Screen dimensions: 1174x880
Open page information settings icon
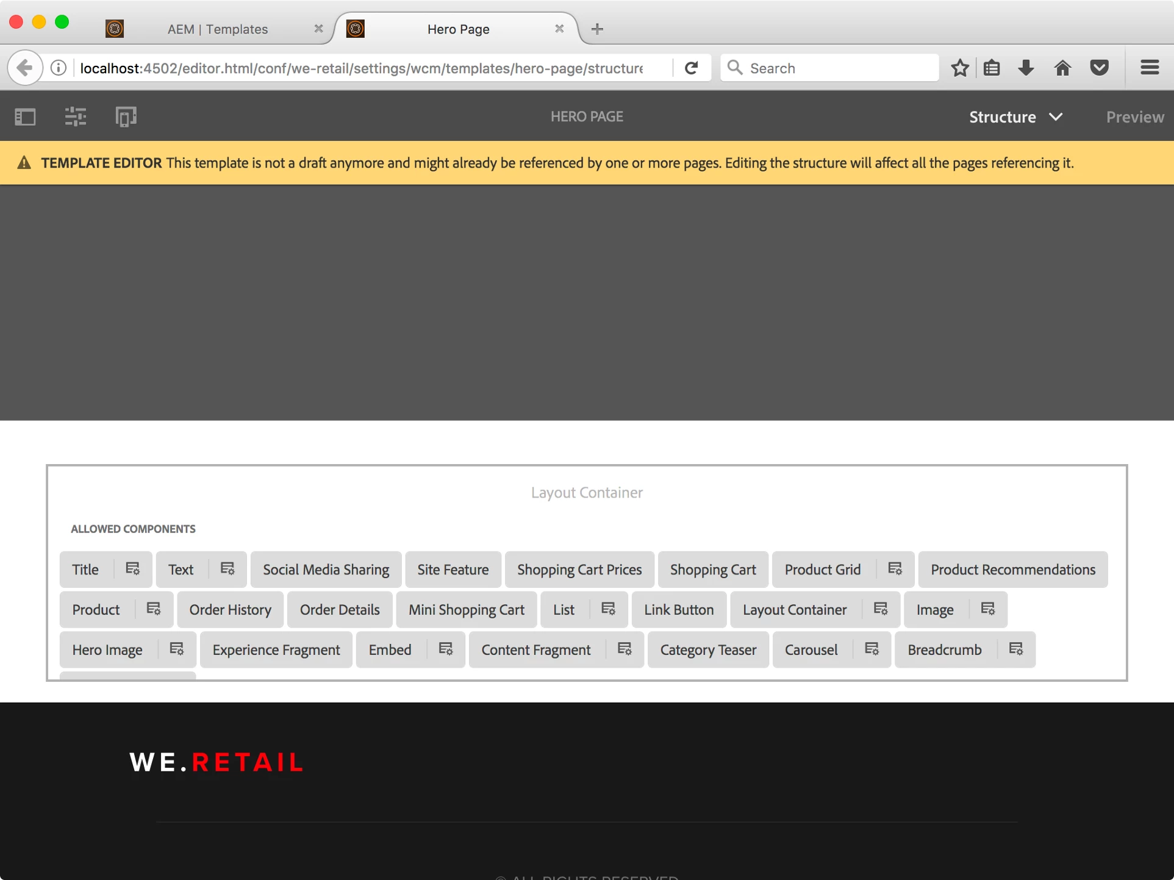click(x=75, y=116)
